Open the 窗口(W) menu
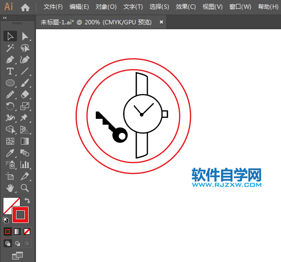Screen dimensions: 281x262 point(240,7)
